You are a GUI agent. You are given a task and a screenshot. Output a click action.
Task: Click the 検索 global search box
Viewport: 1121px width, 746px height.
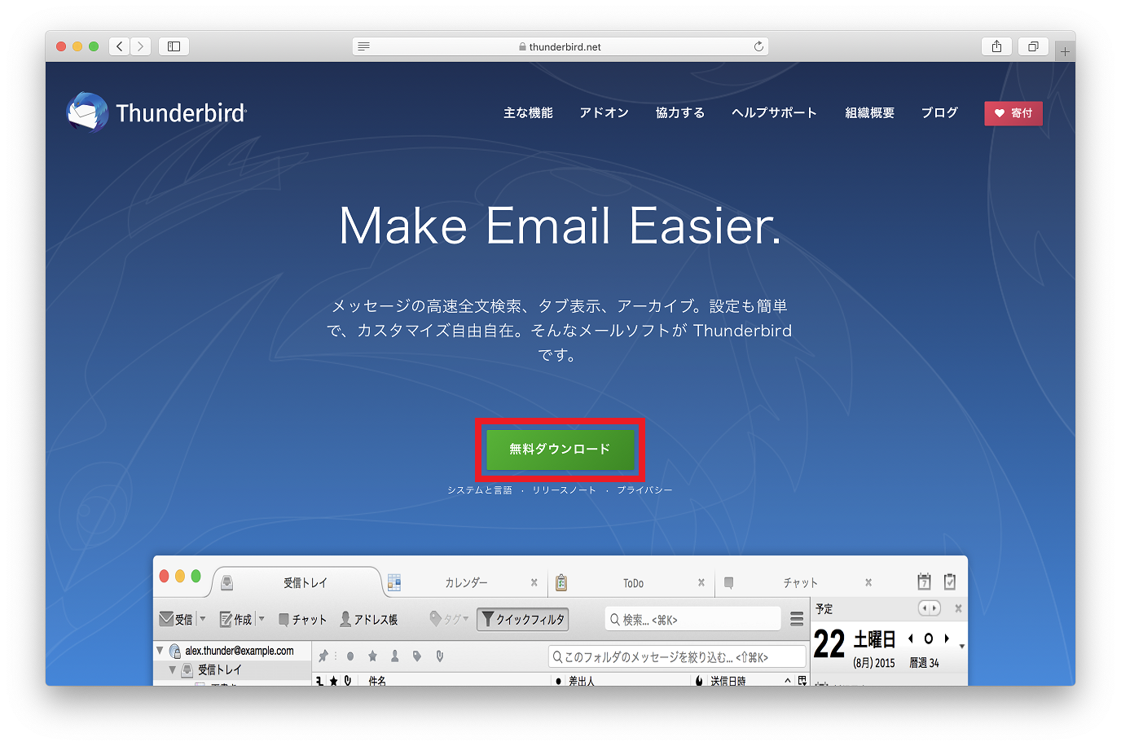click(x=692, y=620)
